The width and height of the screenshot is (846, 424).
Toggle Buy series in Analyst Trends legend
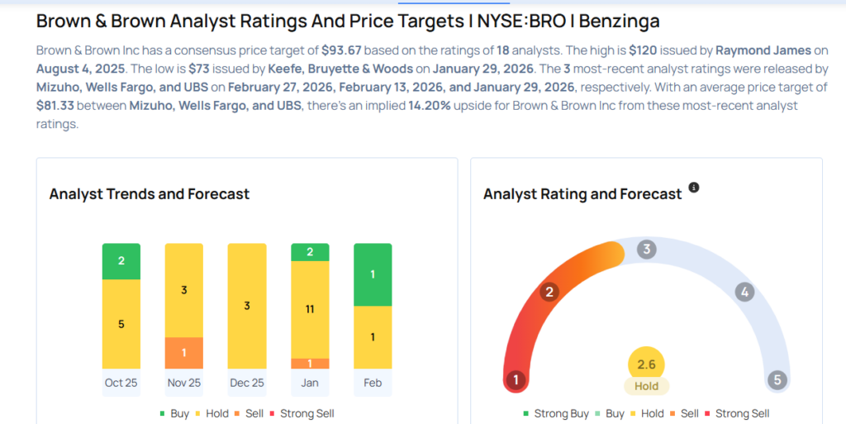(x=173, y=413)
